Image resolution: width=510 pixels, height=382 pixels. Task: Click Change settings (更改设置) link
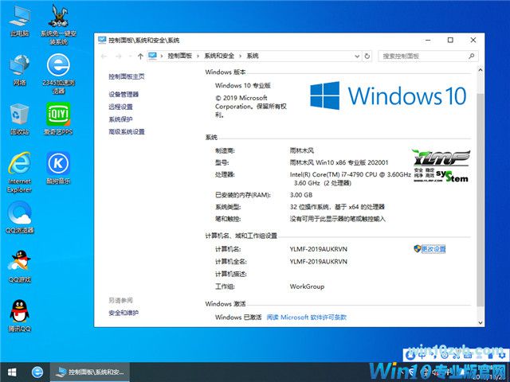point(433,249)
